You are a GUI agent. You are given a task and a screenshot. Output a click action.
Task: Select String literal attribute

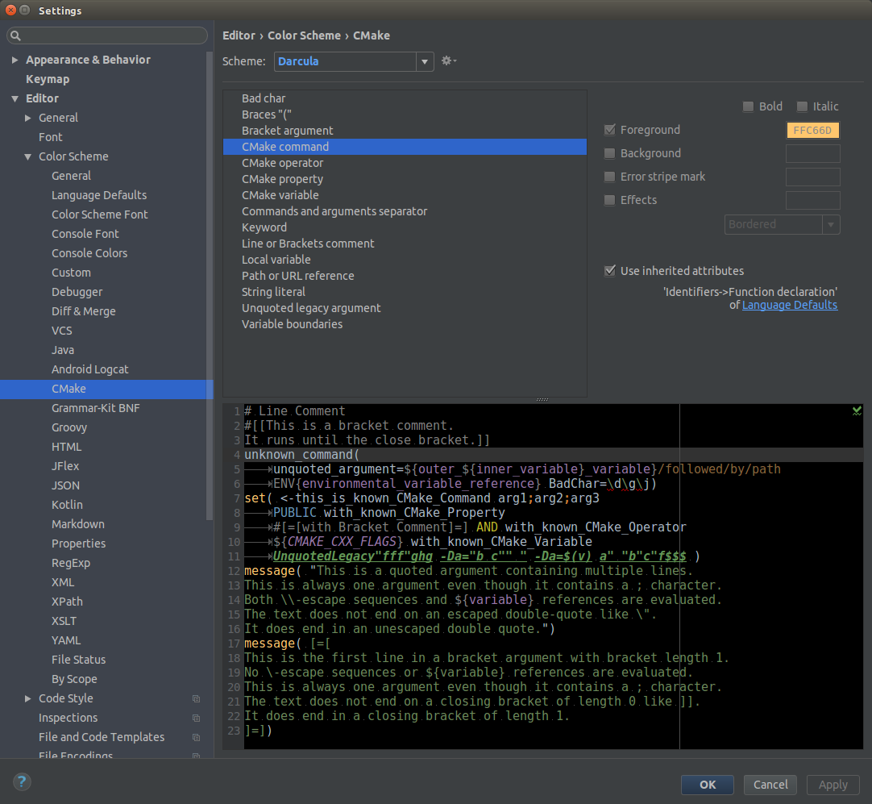click(405, 292)
